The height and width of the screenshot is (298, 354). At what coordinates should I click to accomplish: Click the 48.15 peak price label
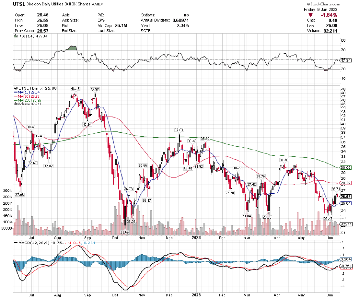tap(75, 89)
